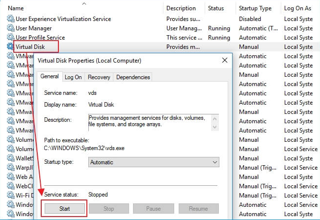Click the Wi-Fi D service name in list
The image size is (320, 220).
(25, 196)
